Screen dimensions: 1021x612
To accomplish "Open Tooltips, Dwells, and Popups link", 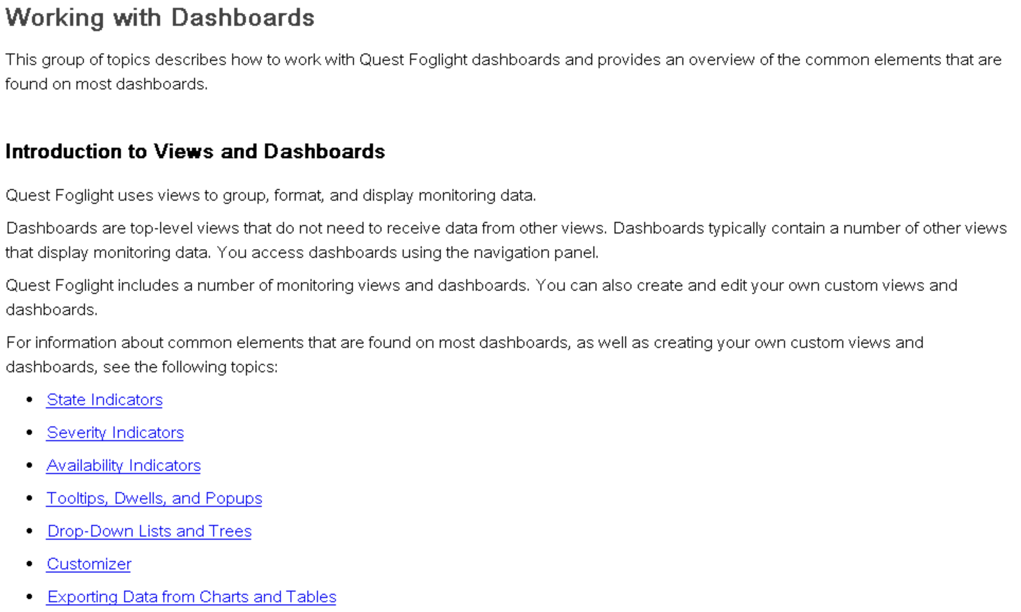I will tap(154, 498).
